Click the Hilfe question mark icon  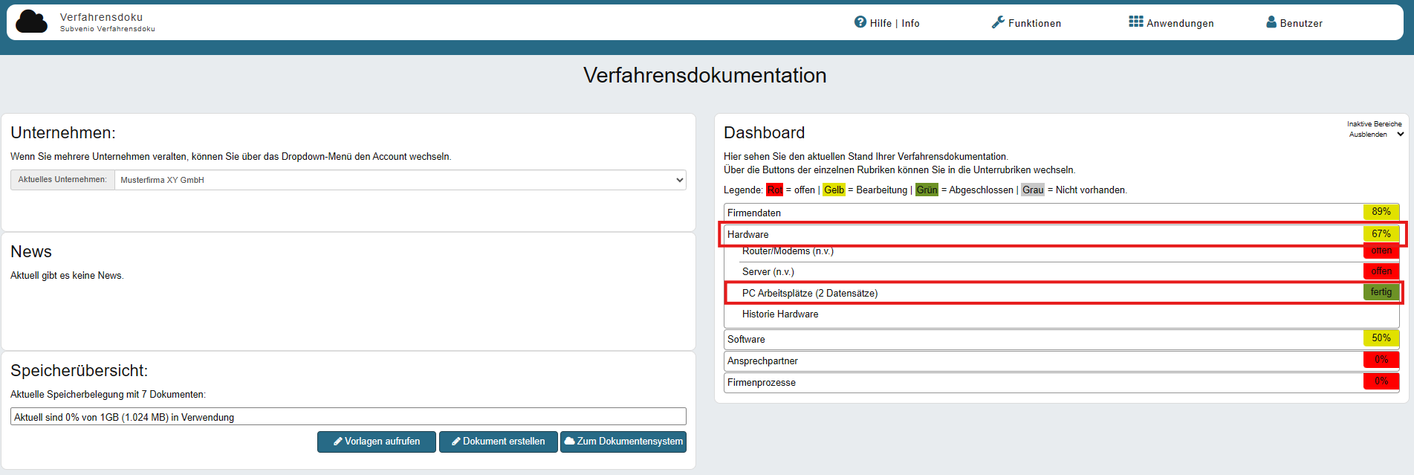(x=860, y=22)
